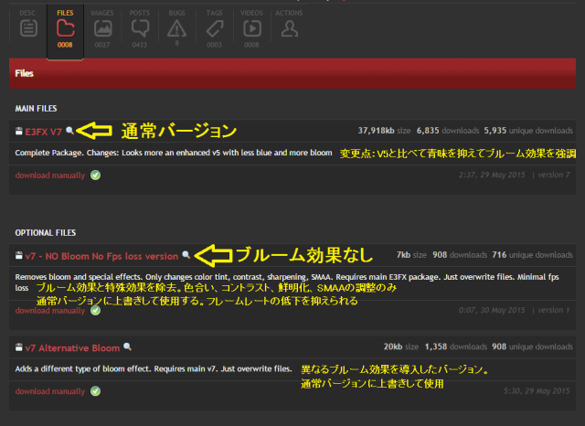This screenshot has width=585, height=426.
Task: Open the POSTS tab
Action: [x=140, y=28]
